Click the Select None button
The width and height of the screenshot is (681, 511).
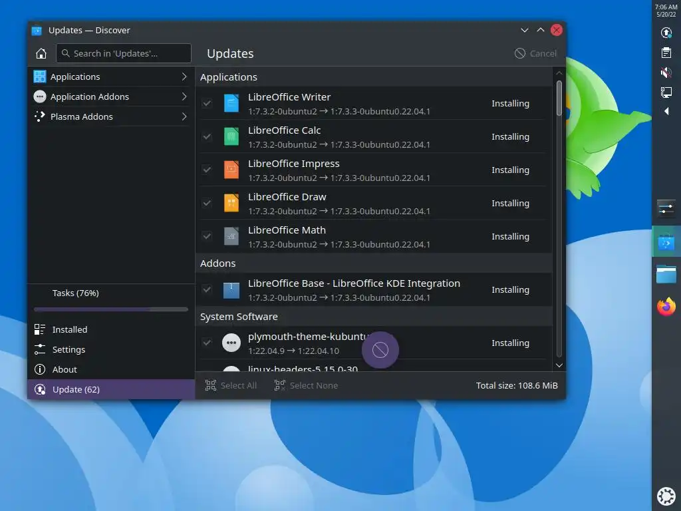coord(306,385)
